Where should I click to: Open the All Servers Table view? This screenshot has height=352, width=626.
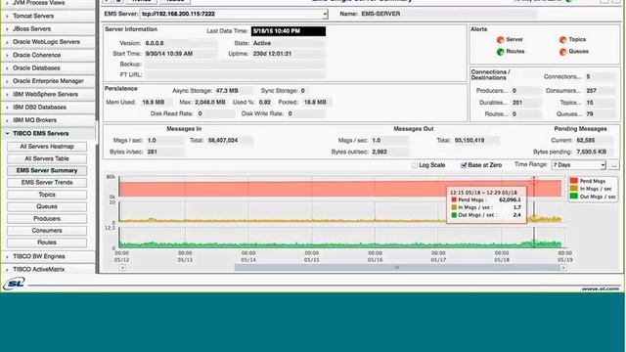click(x=47, y=158)
